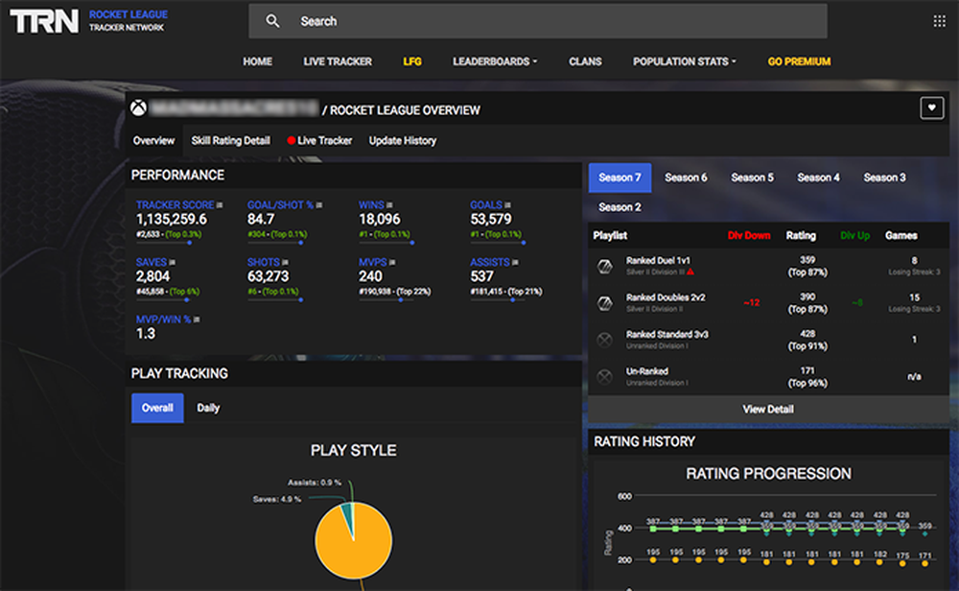Click inside the search input field

pos(479,20)
